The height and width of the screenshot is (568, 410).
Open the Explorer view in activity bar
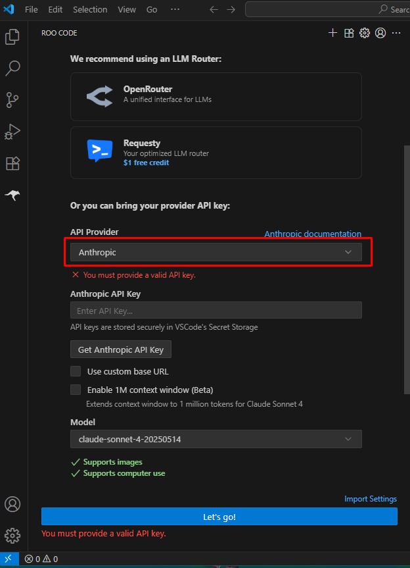pyautogui.click(x=12, y=37)
